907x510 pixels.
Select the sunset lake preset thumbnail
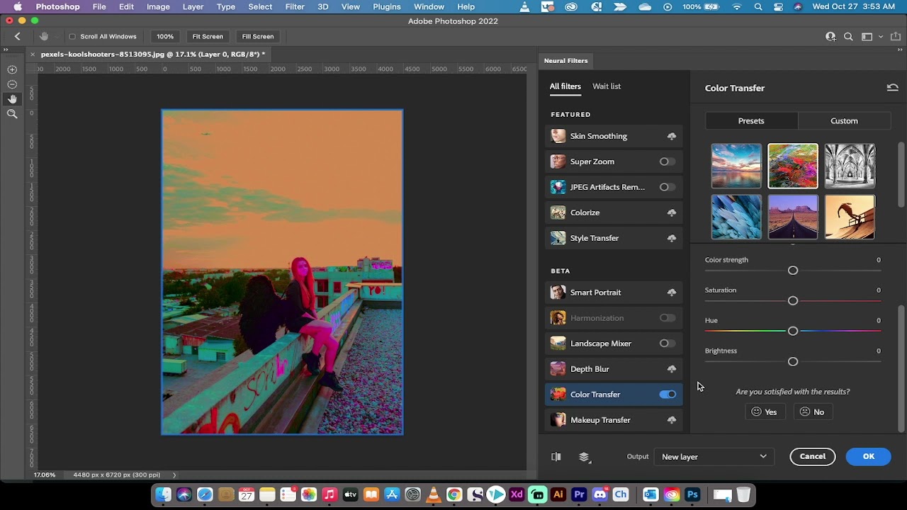(x=736, y=166)
